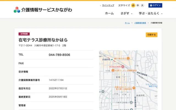Set text size to 大

(x=142, y=5)
